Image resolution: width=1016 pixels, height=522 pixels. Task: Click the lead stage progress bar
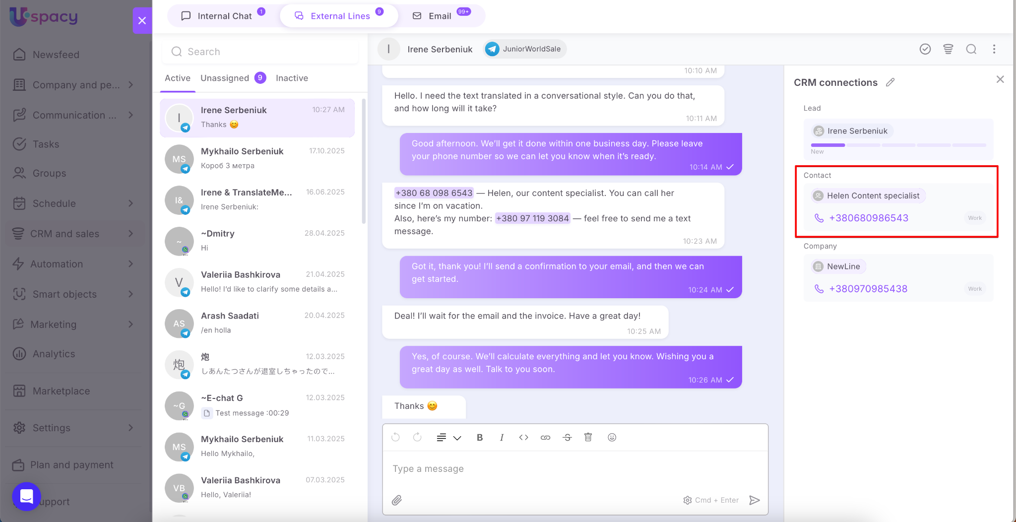[898, 145]
